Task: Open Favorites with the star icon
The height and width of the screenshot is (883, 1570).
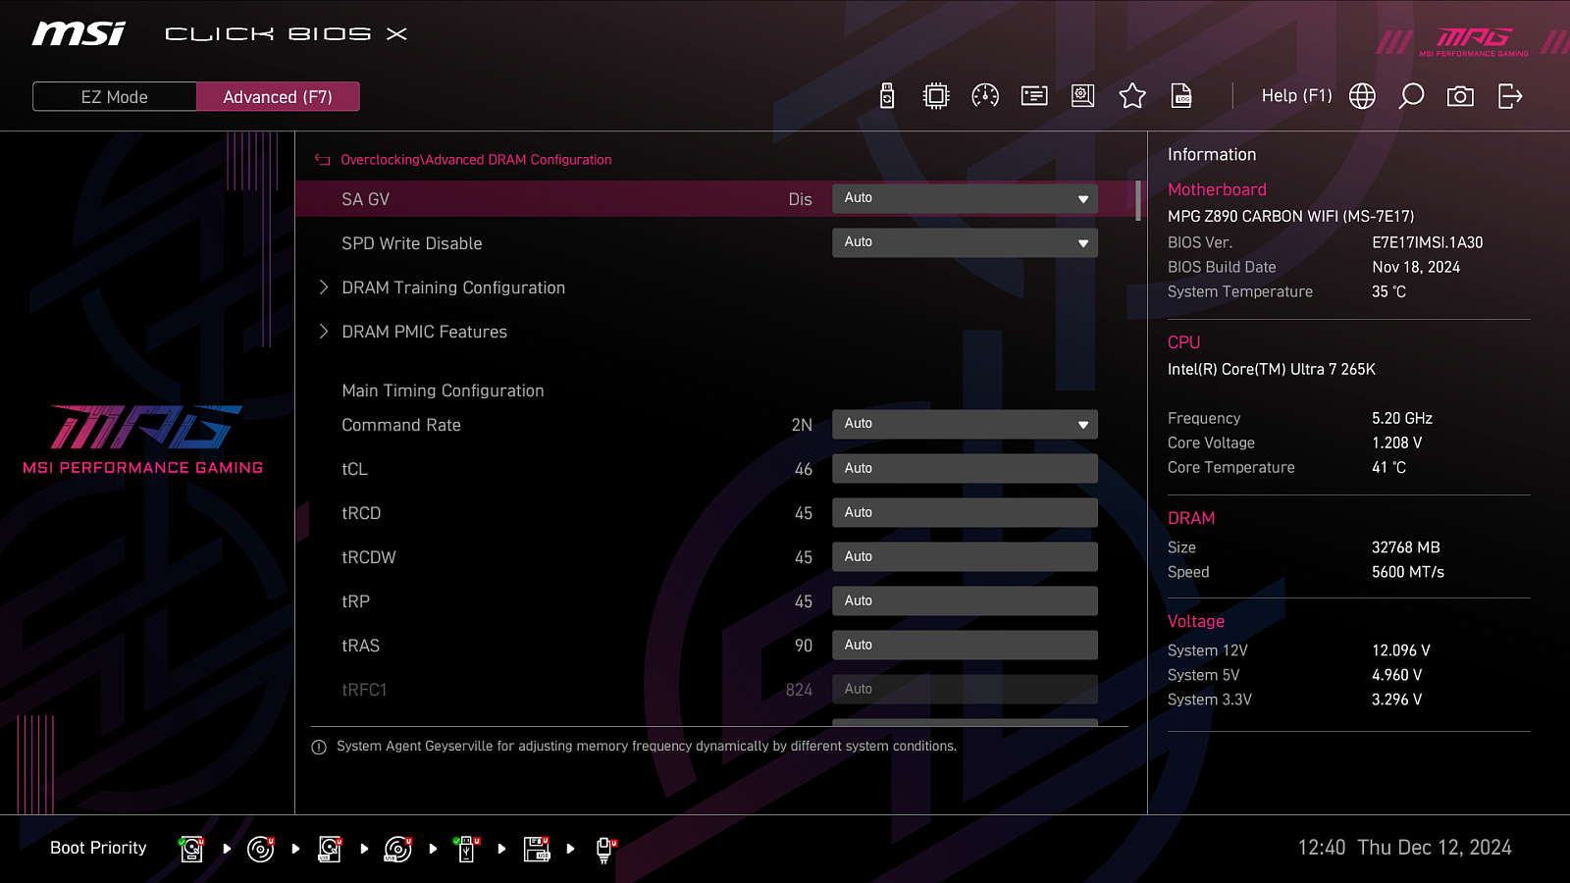Action: (1132, 96)
